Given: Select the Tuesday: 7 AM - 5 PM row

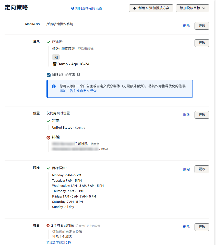Looking at the screenshot, I should coord(67,181).
